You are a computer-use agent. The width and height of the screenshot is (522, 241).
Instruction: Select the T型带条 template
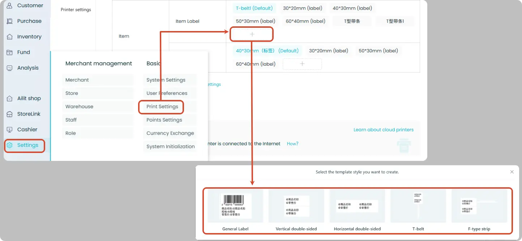click(x=352, y=21)
